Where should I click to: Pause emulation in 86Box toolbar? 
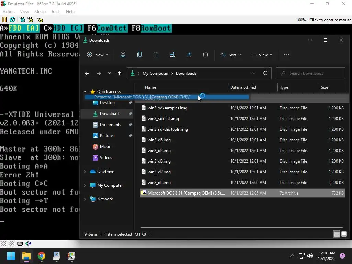click(4, 20)
